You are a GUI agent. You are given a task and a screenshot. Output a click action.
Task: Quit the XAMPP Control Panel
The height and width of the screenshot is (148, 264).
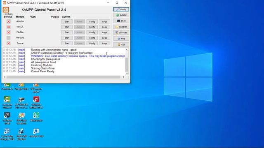point(121,44)
